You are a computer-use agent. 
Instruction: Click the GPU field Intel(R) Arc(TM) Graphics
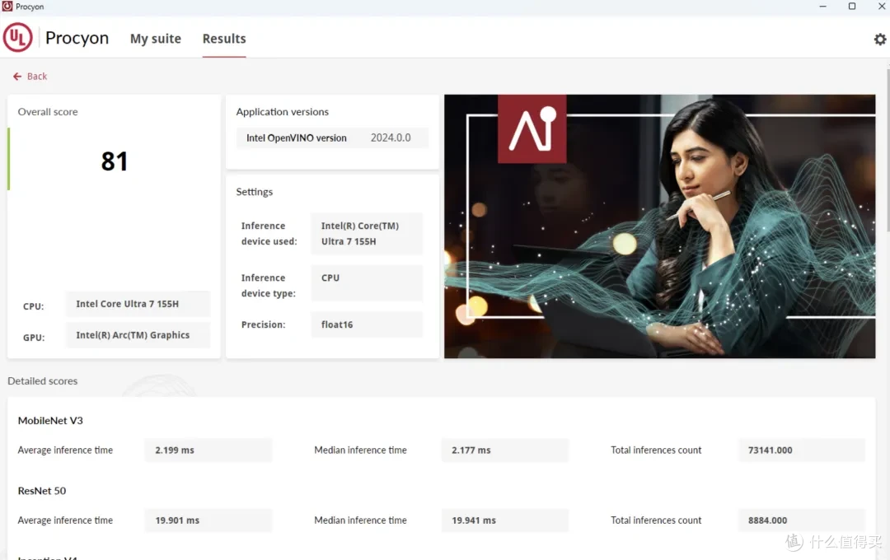(x=138, y=335)
